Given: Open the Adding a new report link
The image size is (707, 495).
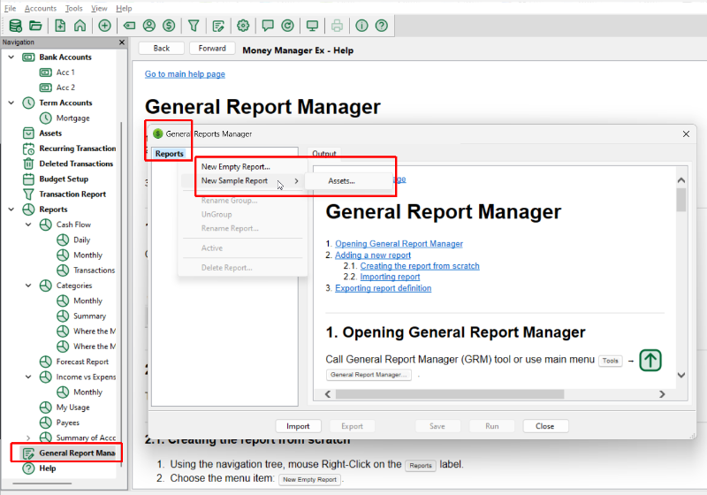Looking at the screenshot, I should click(x=373, y=255).
